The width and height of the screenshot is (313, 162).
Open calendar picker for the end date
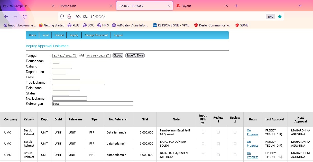click(x=108, y=56)
